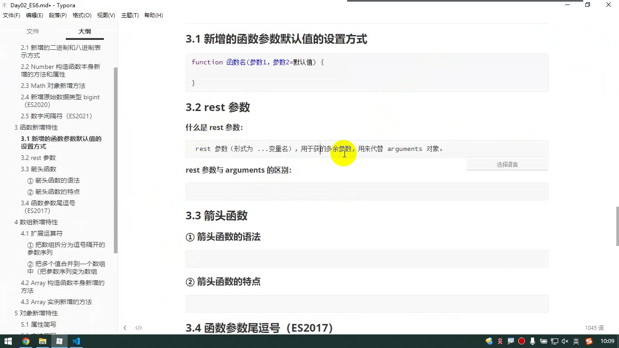Click the text 什么是 rest 参数:
619x348 pixels.
click(x=214, y=128)
